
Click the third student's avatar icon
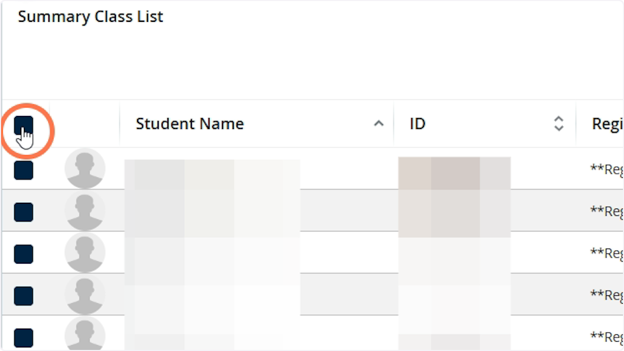pyautogui.click(x=85, y=252)
